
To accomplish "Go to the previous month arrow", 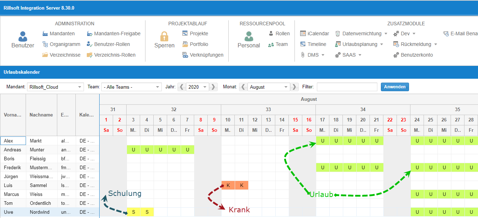I will [x=243, y=87].
